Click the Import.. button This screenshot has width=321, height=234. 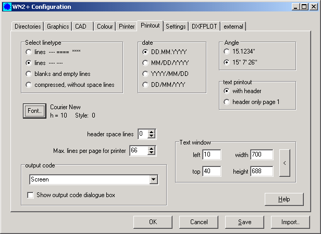290,222
